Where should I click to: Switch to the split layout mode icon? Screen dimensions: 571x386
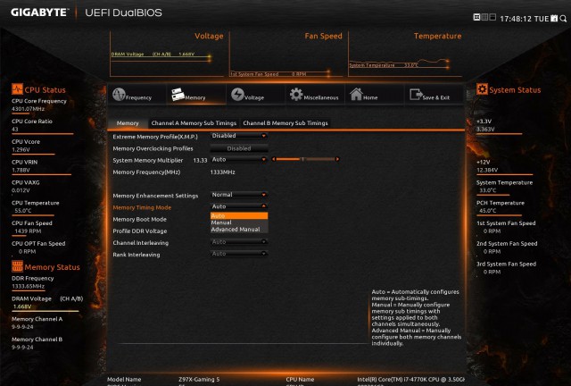coord(492,17)
